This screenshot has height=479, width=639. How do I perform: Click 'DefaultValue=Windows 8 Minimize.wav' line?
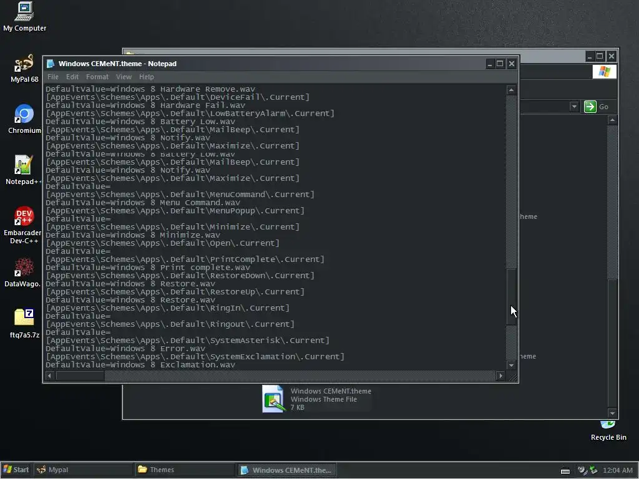click(133, 235)
